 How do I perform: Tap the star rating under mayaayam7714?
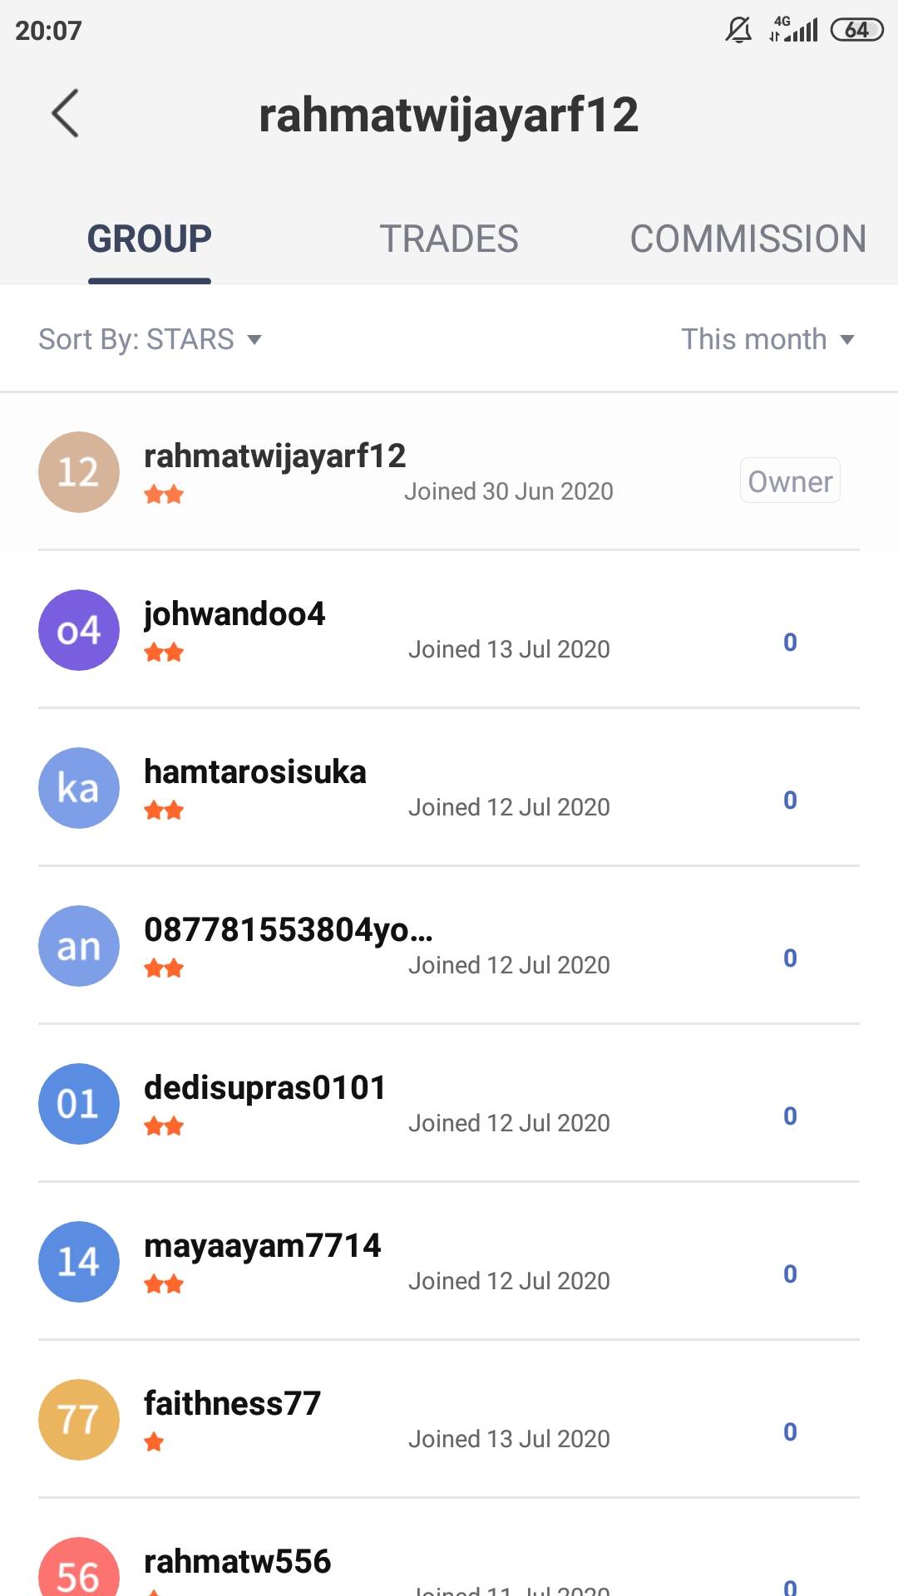(x=164, y=1284)
